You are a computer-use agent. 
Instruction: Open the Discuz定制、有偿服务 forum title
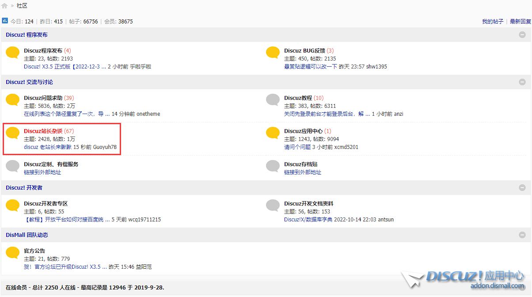51,164
